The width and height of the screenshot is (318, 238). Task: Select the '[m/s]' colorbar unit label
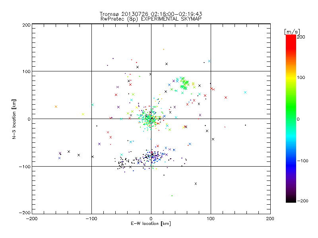pos(292,32)
